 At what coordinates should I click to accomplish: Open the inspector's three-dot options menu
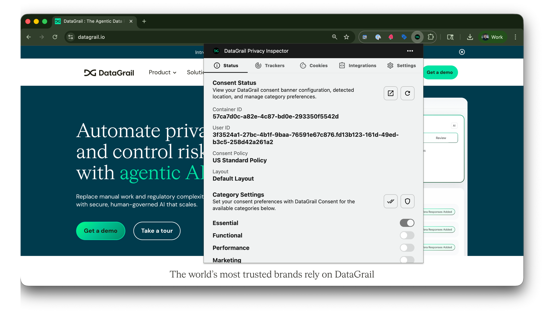[x=410, y=51]
